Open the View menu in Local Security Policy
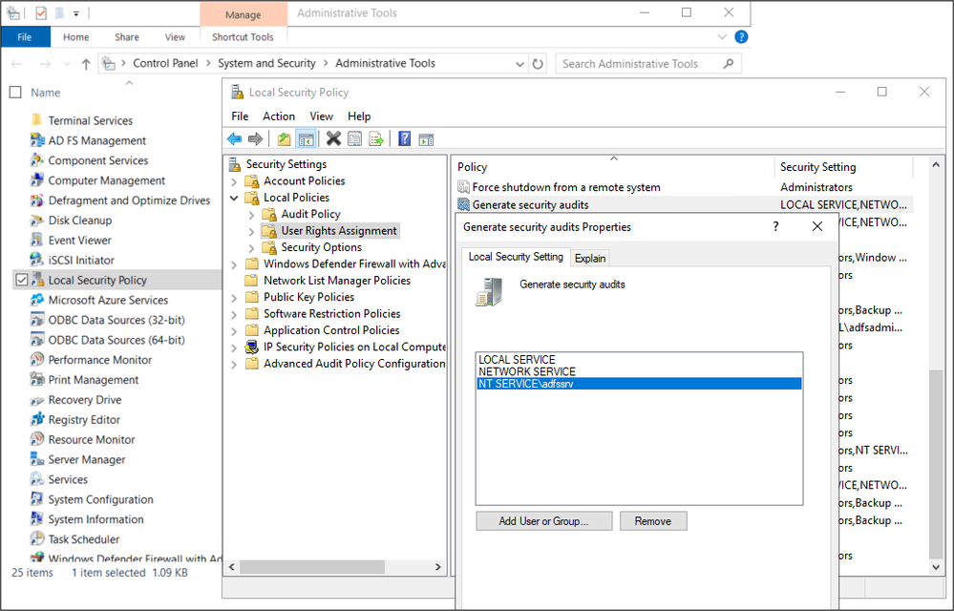 pos(321,116)
